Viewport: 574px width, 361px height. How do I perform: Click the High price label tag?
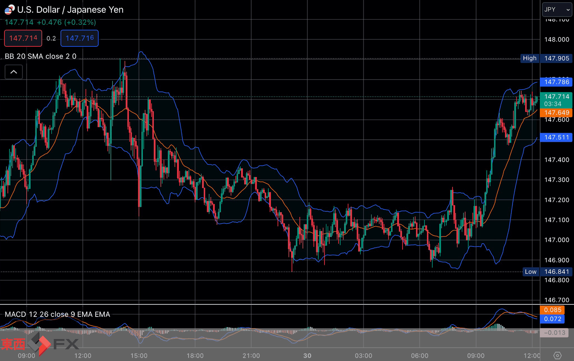(529, 58)
